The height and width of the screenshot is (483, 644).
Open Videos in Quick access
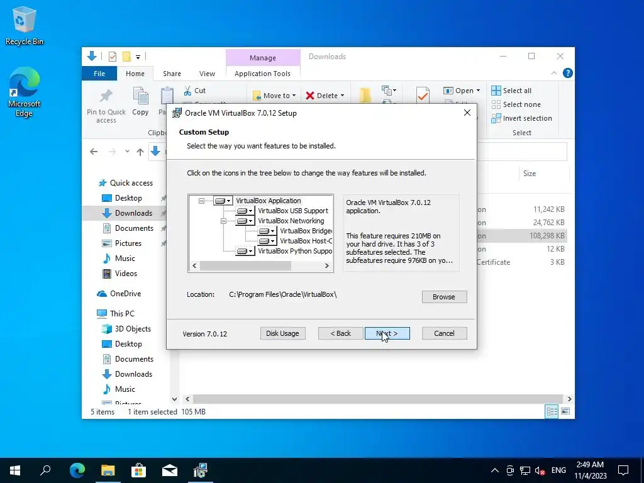click(119, 274)
